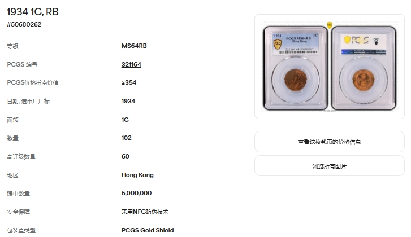Click the 查看这枚钱币的价格信息 button

click(x=330, y=142)
